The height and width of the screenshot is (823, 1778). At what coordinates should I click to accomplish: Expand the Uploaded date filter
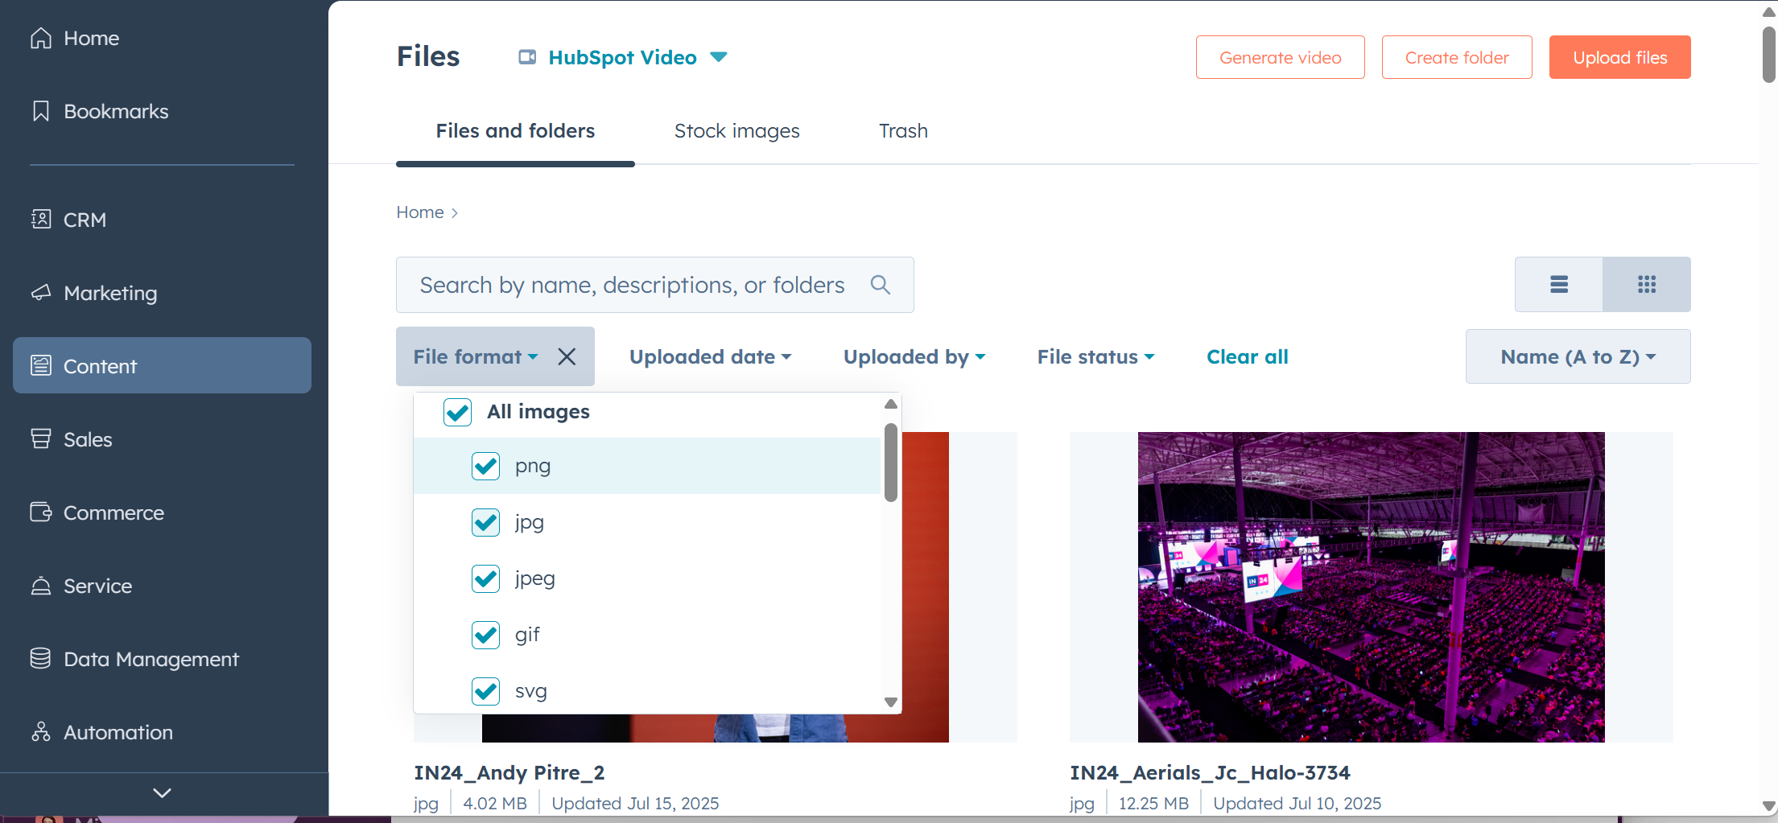point(710,357)
